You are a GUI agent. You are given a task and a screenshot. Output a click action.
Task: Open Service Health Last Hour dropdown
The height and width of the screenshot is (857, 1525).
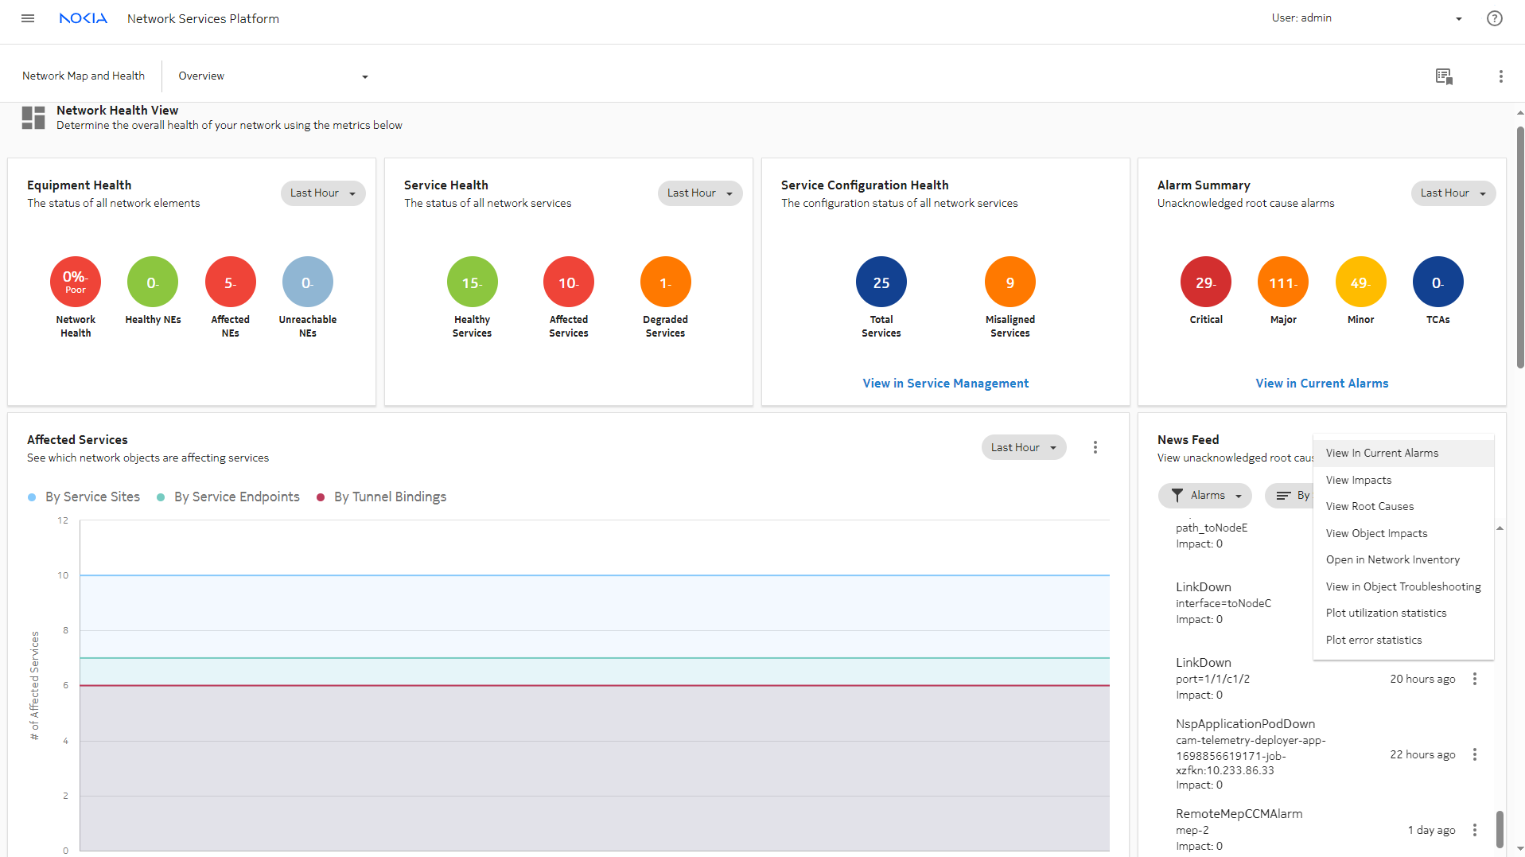coord(700,193)
